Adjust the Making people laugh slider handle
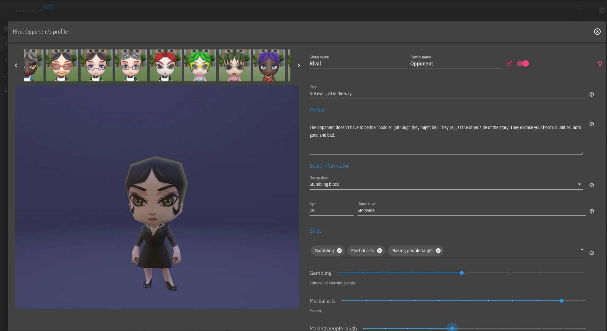Viewport: 607px width, 331px height. point(452,328)
